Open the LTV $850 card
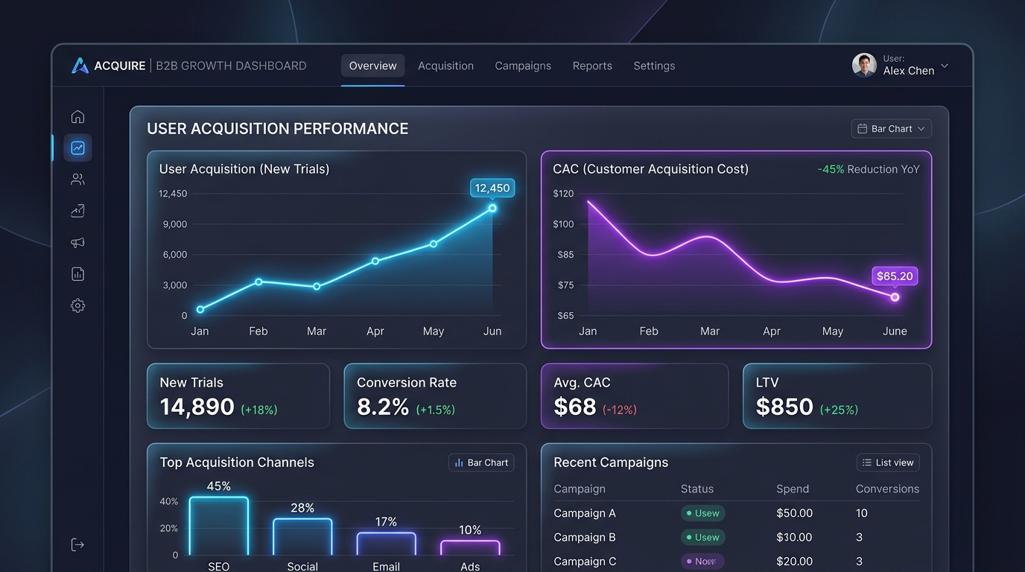 837,396
